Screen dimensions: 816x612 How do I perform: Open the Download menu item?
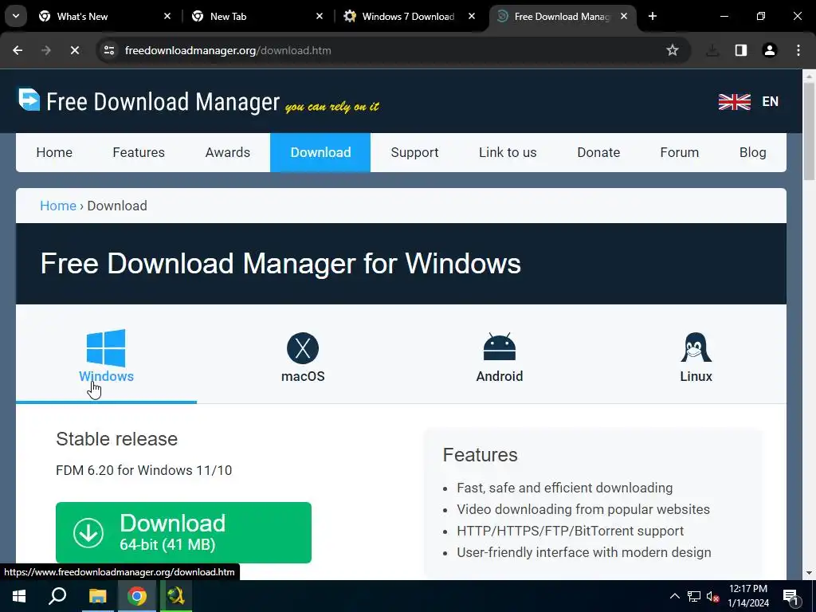pyautogui.click(x=320, y=152)
